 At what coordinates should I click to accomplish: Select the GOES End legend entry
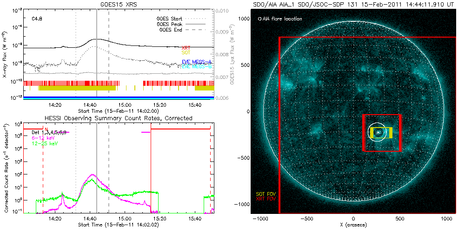tap(170, 29)
